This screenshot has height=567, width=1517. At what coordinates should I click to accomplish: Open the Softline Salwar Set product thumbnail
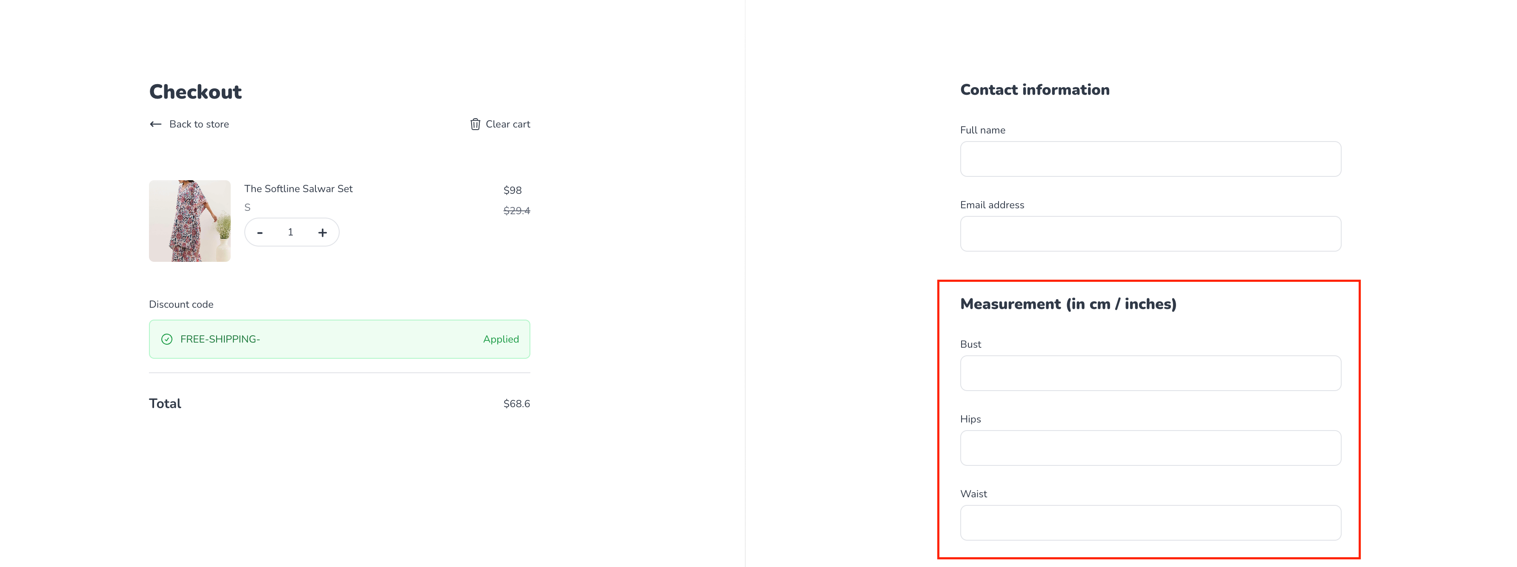tap(190, 221)
